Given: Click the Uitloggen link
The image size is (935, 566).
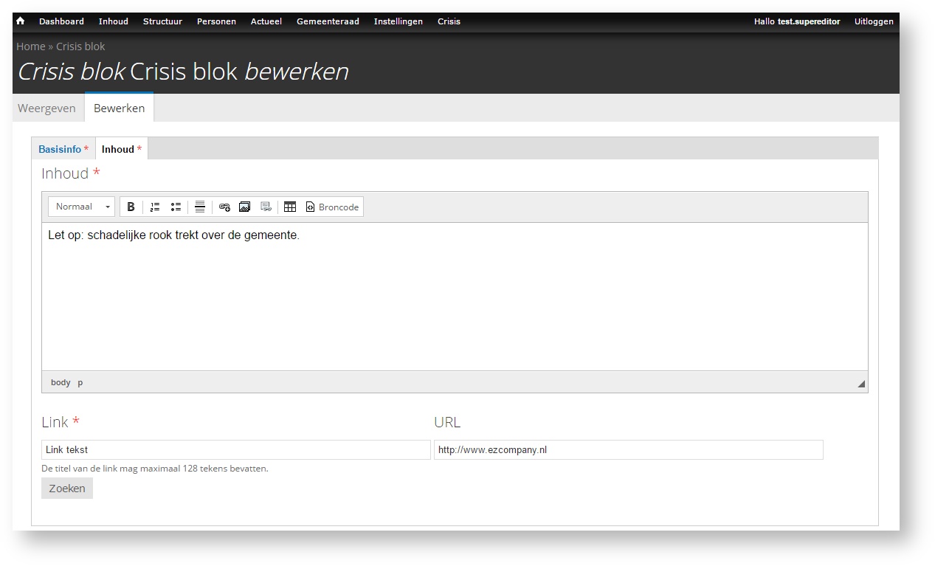Looking at the screenshot, I should [874, 21].
